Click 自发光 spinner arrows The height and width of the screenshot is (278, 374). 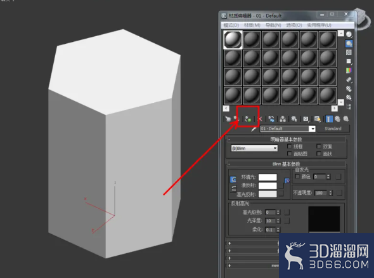pyautogui.click(x=328, y=176)
